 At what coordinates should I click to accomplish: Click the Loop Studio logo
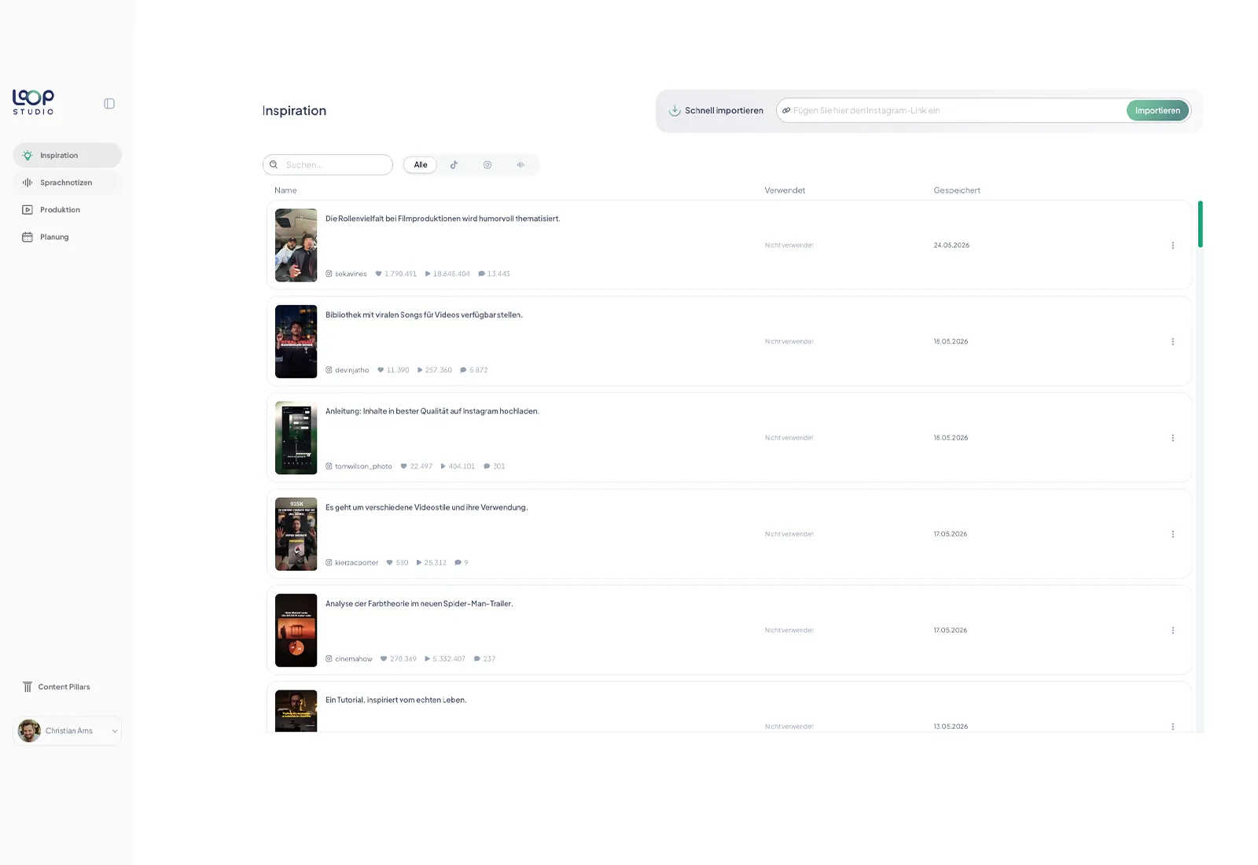[33, 102]
